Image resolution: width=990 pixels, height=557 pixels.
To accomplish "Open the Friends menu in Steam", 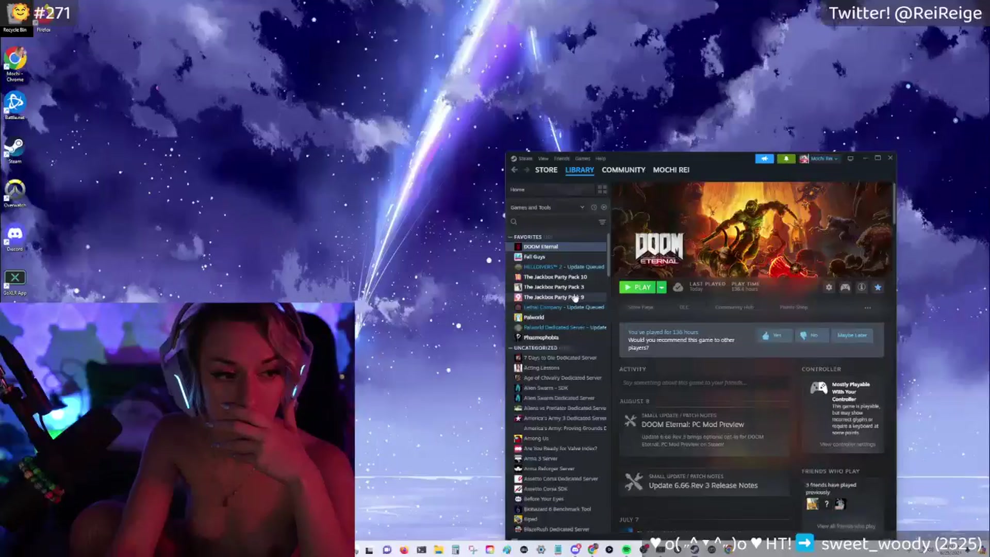I will click(562, 158).
